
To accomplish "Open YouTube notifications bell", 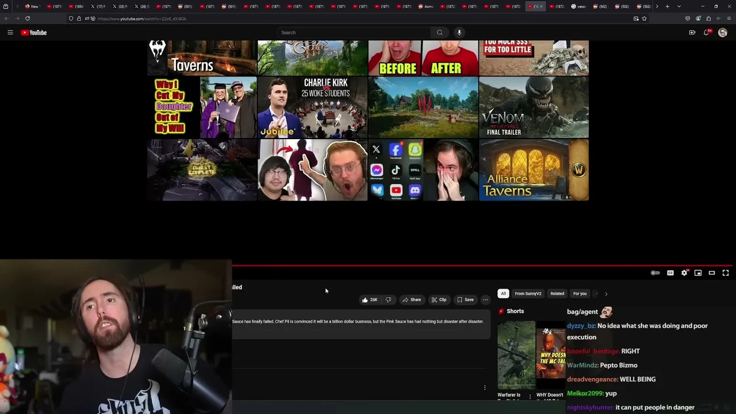I will pyautogui.click(x=707, y=33).
